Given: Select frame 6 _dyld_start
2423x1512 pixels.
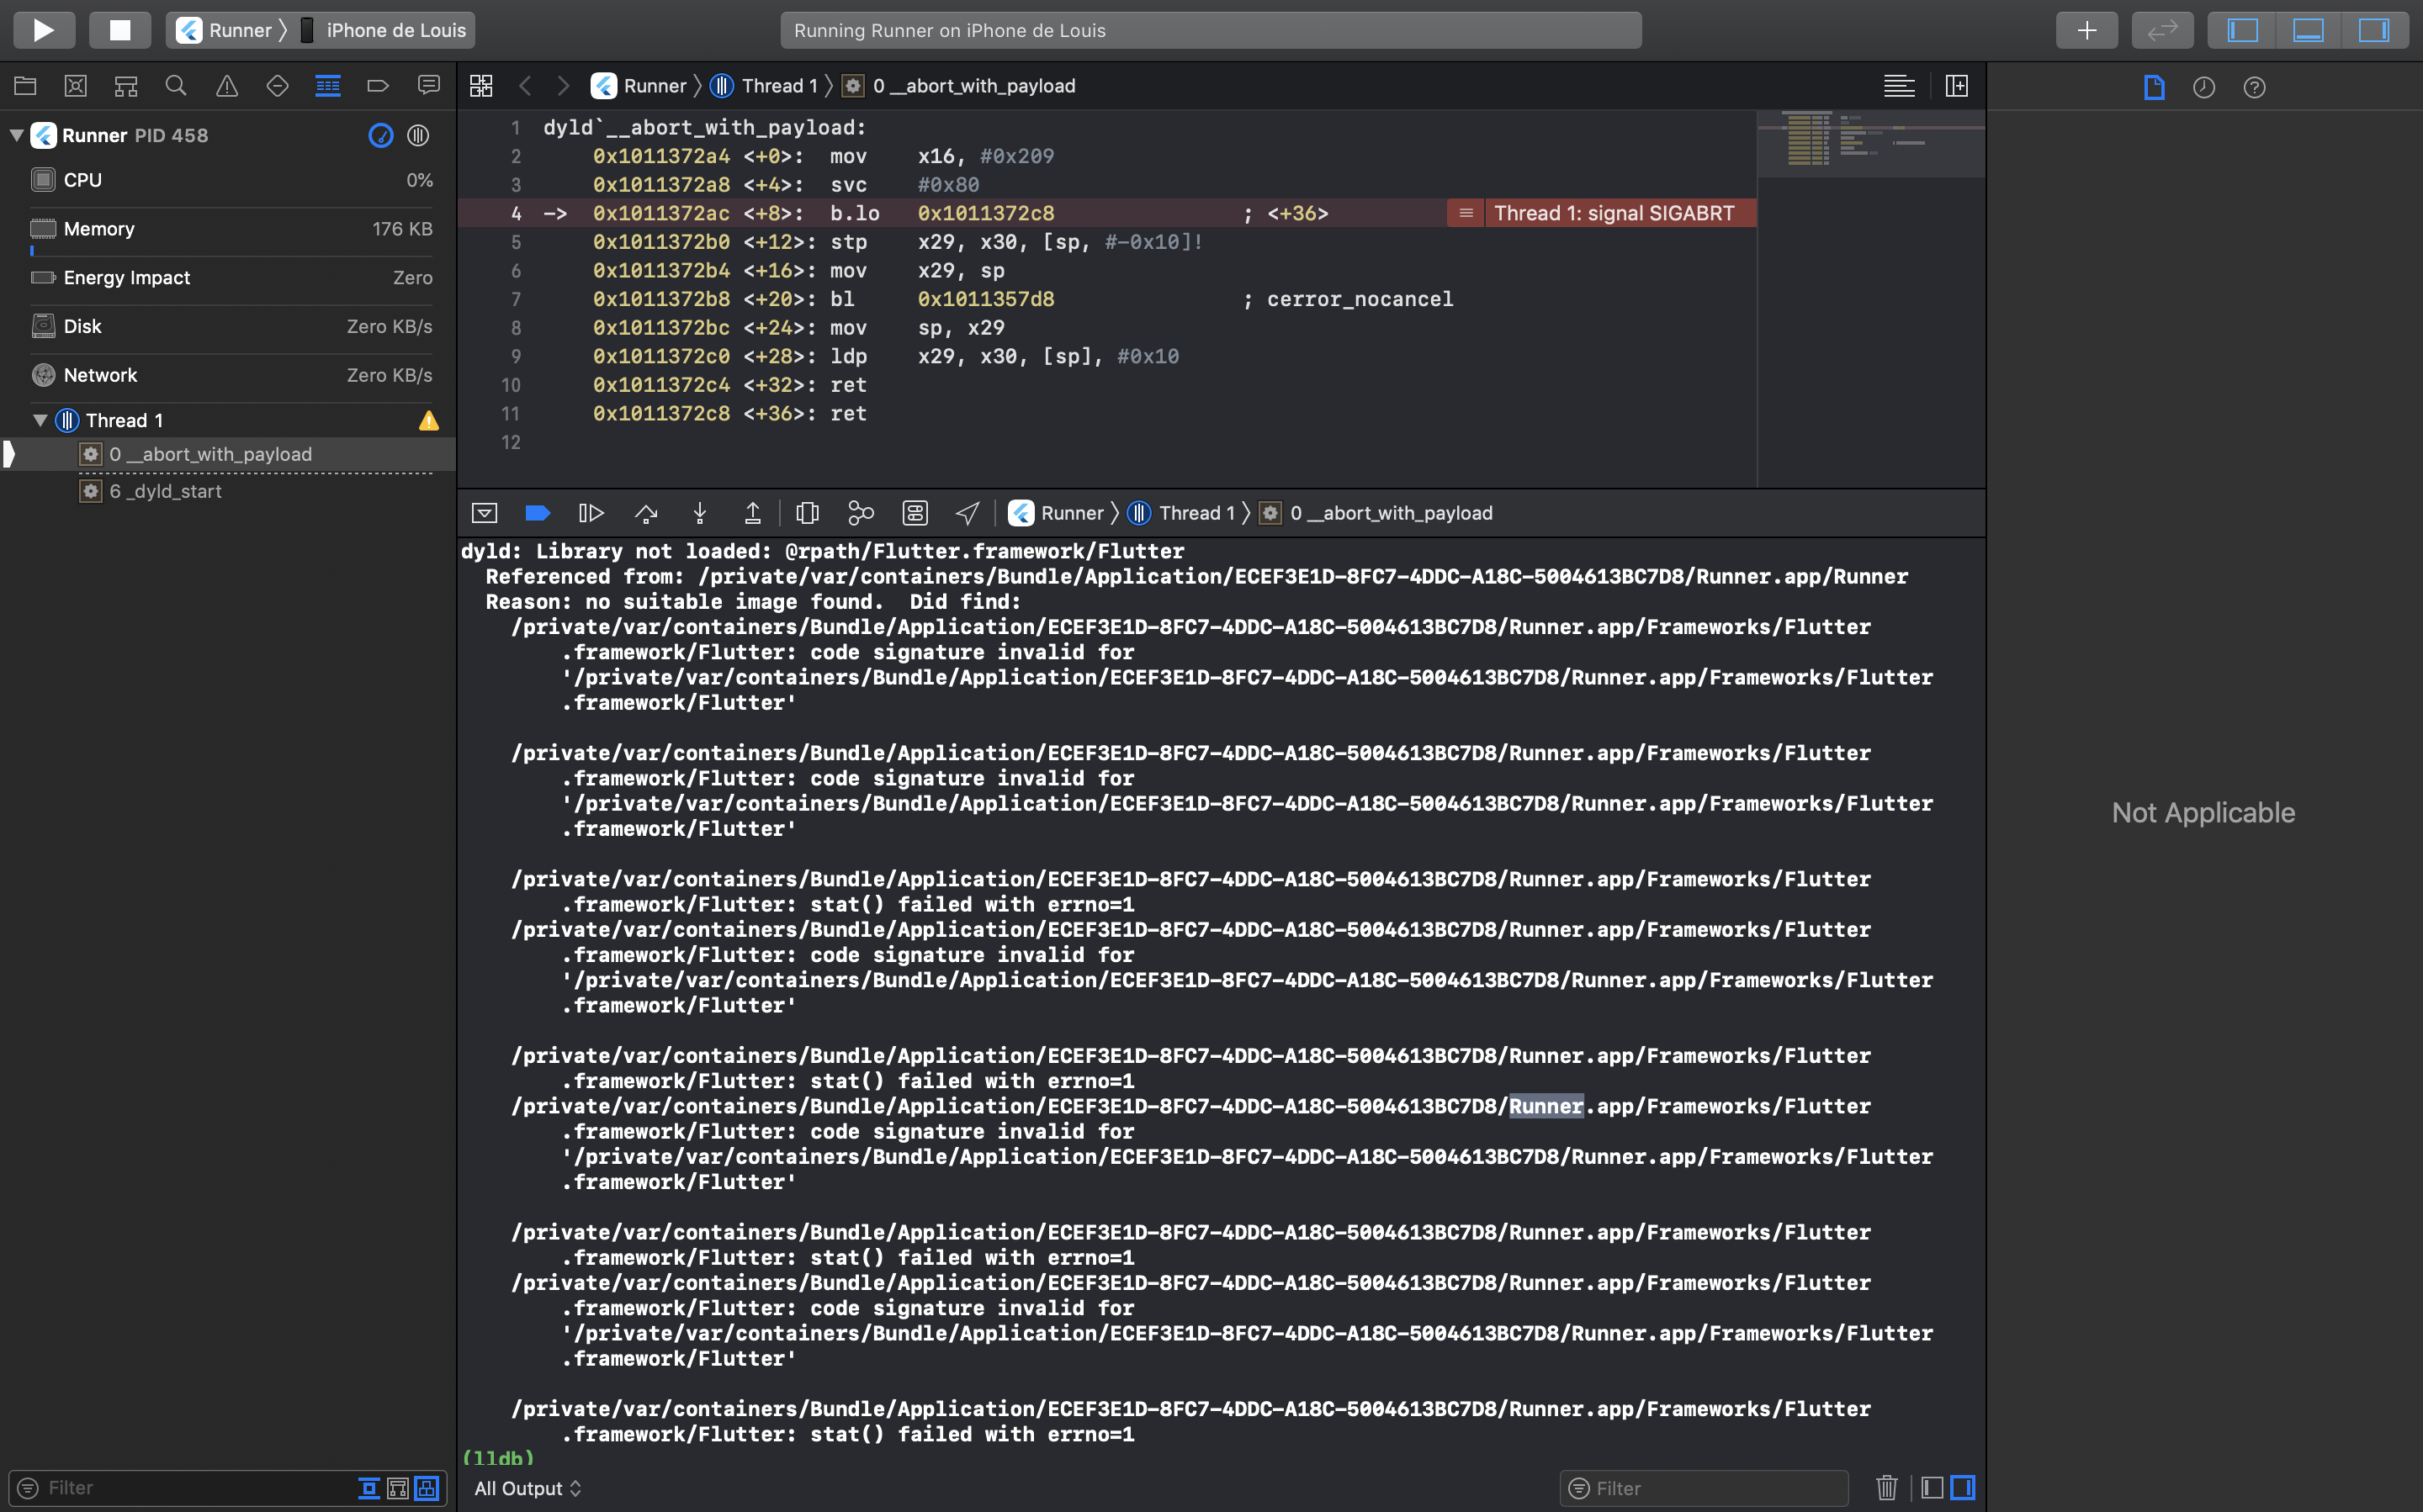Looking at the screenshot, I should (228, 491).
